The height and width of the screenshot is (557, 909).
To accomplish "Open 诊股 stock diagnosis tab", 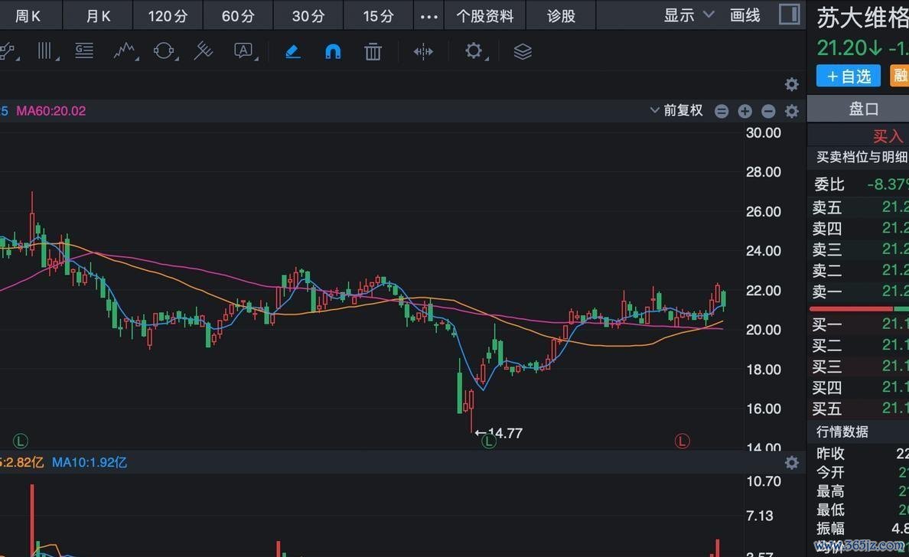I will tap(561, 15).
